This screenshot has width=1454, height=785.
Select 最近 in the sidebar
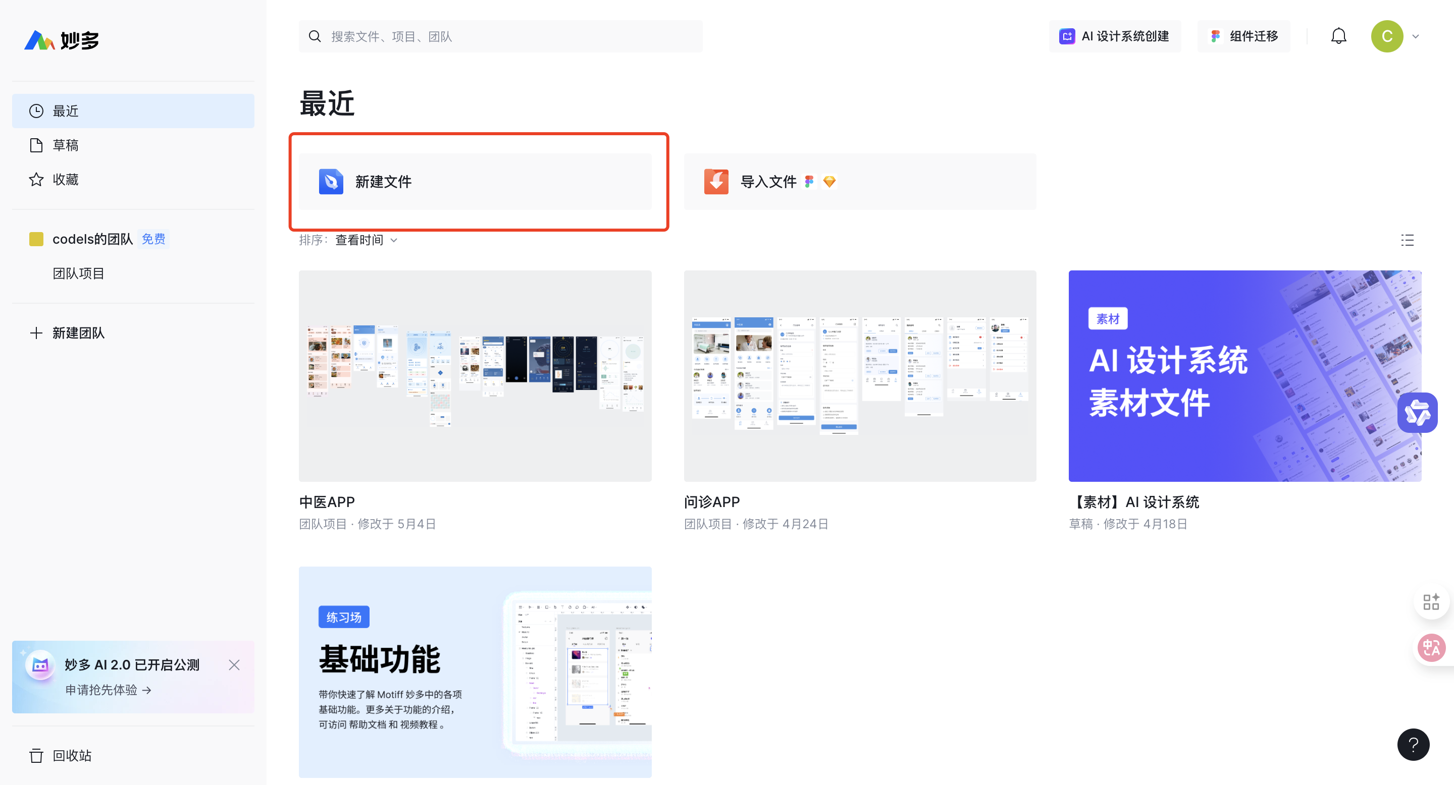point(66,110)
